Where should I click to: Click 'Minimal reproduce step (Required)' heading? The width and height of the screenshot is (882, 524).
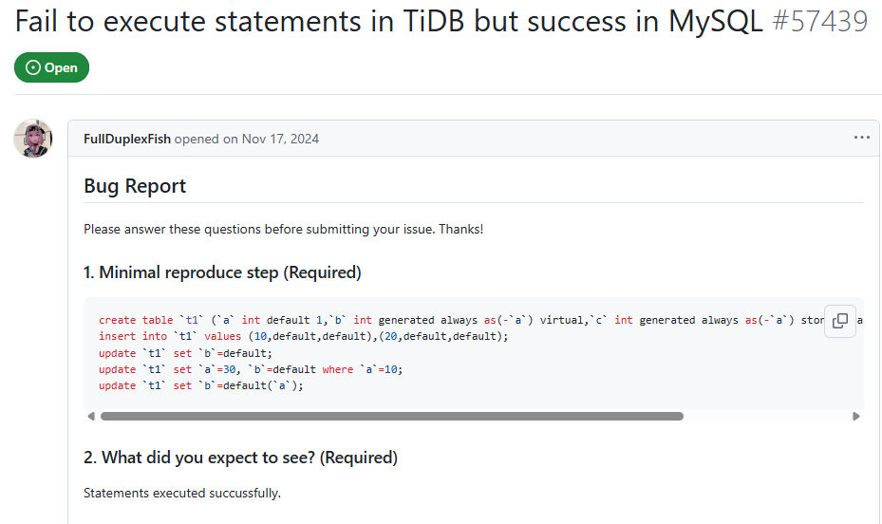222,272
